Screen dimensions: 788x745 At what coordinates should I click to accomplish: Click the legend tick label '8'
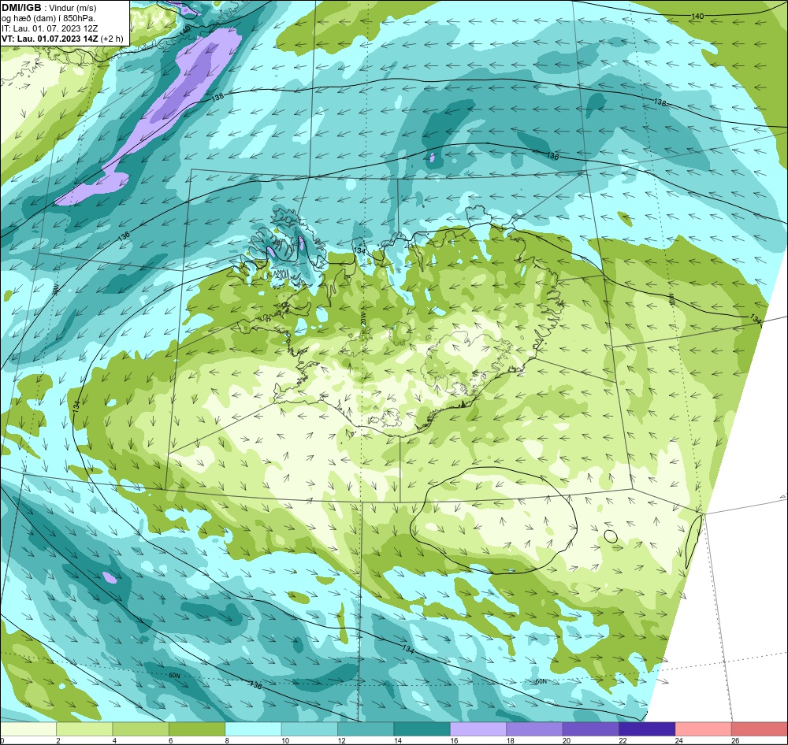coord(227,740)
